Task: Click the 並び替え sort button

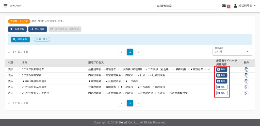Action: click(38, 29)
